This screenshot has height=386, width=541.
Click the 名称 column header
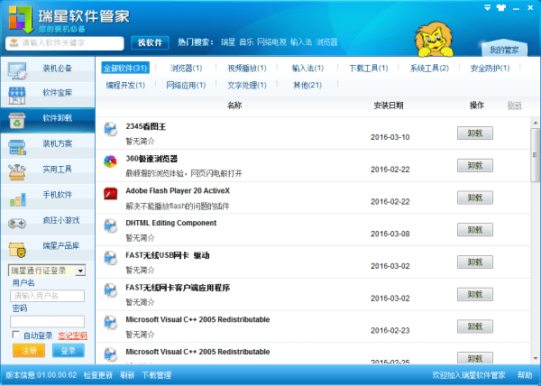pos(234,106)
